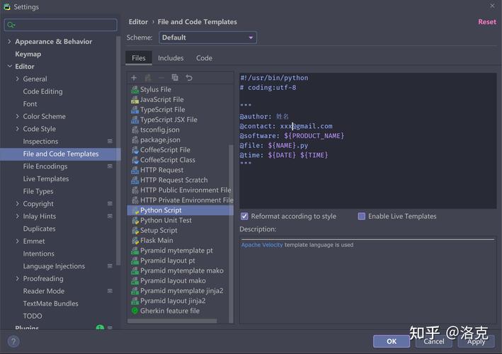
Task: Click the project-level icon beside Copyright
Action: (x=110, y=204)
